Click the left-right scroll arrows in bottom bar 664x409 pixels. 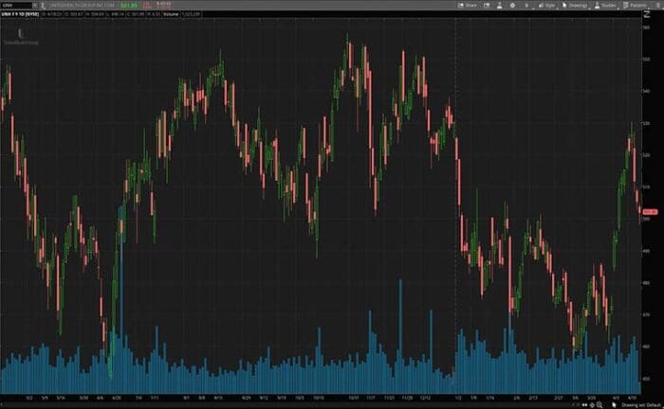tap(576, 405)
